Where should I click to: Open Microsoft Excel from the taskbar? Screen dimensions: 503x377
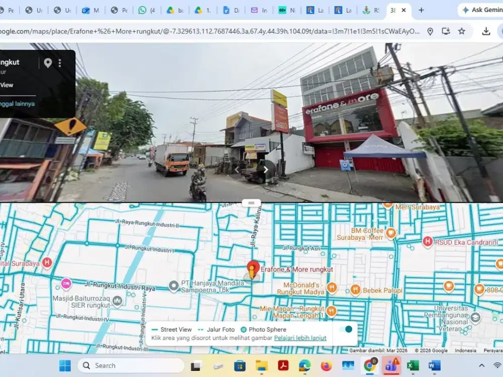pyautogui.click(x=413, y=365)
